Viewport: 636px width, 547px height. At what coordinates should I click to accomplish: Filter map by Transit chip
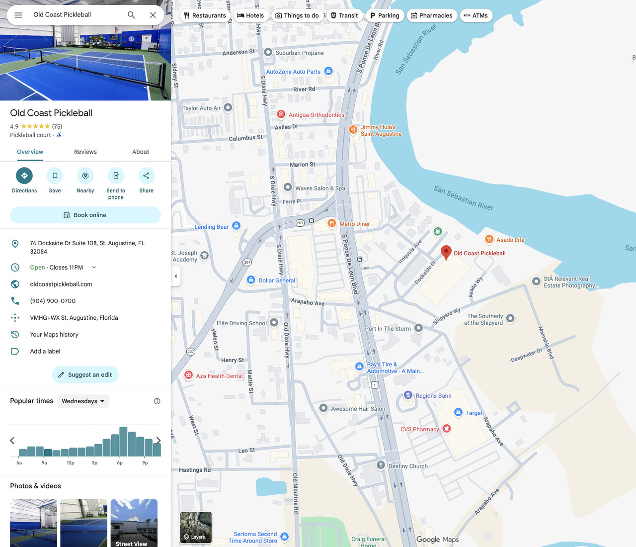(344, 15)
